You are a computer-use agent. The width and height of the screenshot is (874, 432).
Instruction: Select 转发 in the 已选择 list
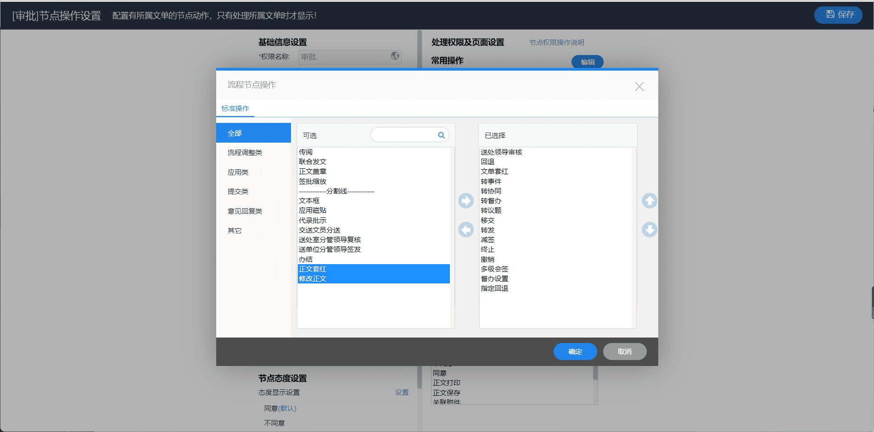tap(556, 230)
